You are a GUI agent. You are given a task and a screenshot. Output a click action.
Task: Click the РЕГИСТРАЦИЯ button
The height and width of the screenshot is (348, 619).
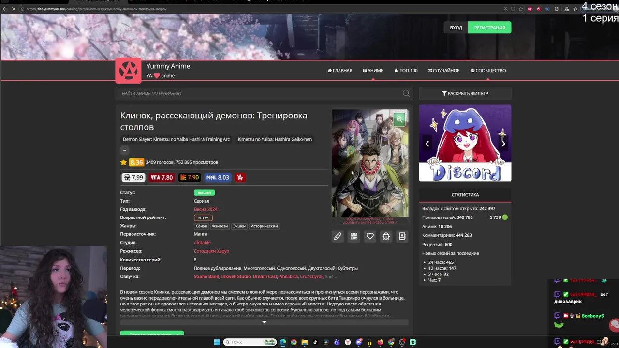(x=489, y=28)
